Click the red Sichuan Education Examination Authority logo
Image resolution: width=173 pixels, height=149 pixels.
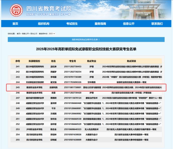[16, 10]
